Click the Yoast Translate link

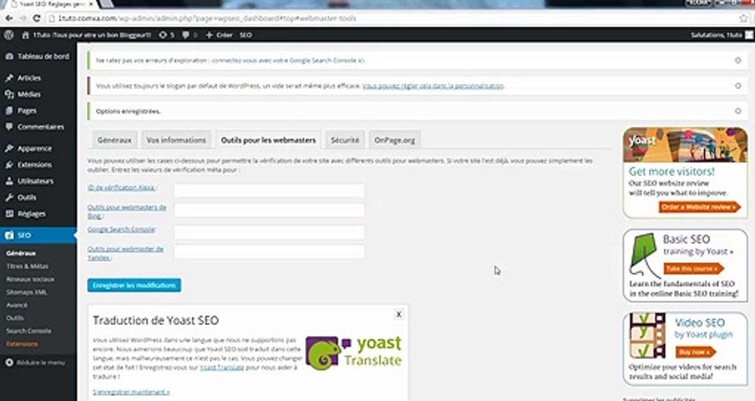point(222,368)
